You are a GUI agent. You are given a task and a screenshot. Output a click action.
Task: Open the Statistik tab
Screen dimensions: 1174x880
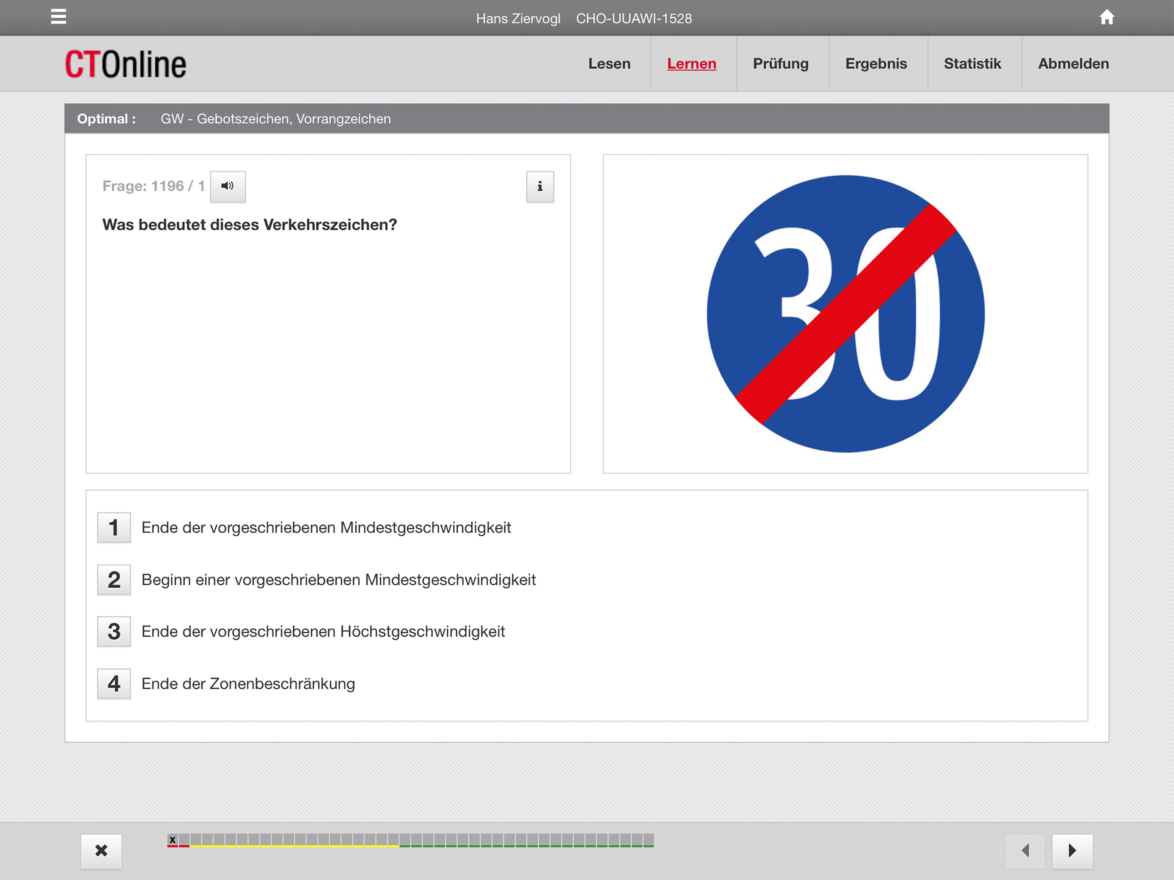pos(972,64)
